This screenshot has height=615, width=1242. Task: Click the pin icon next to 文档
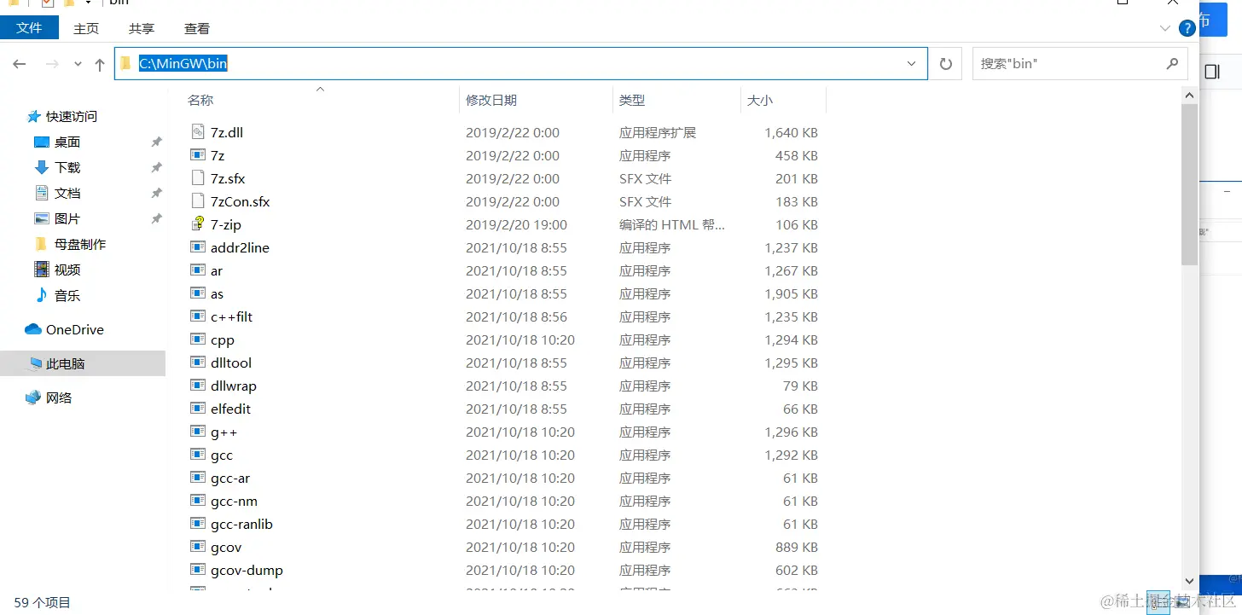click(156, 193)
